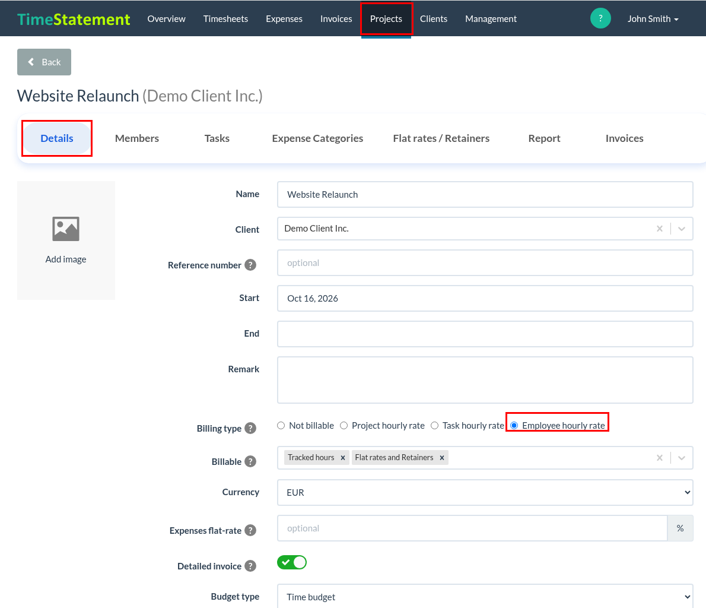Click the project Name field

point(485,195)
